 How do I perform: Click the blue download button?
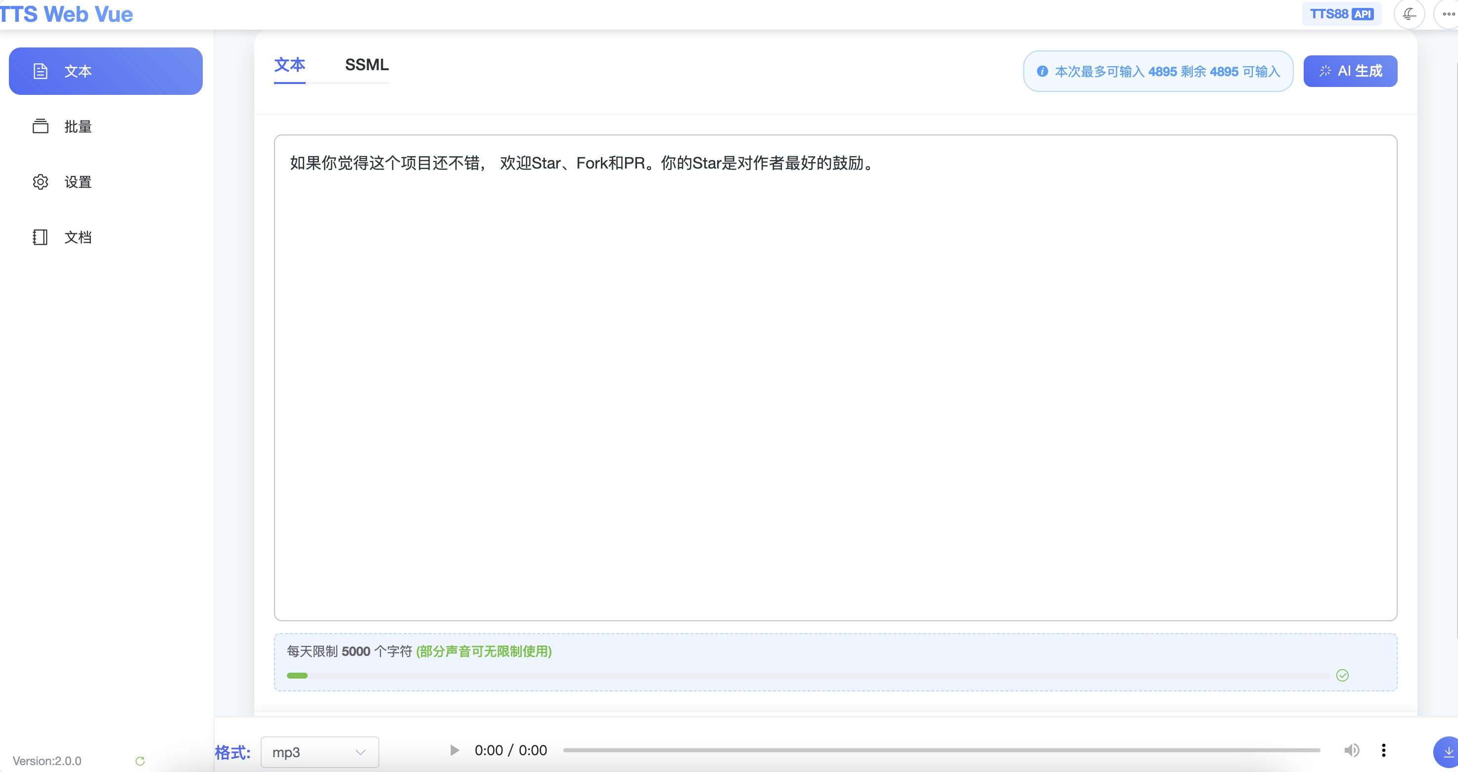(1448, 752)
